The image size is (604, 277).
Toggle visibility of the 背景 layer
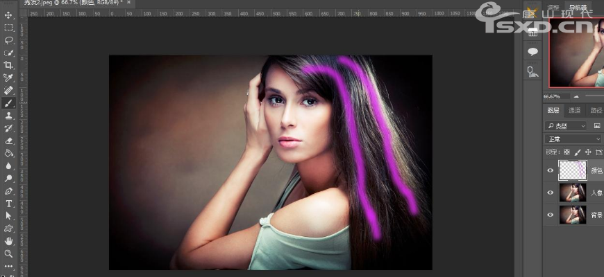click(551, 215)
